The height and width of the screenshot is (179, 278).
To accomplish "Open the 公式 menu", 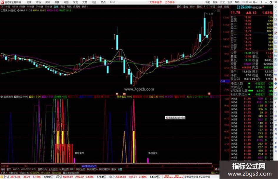I will click(x=222, y=2).
